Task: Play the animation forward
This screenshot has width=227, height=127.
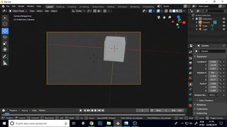Action: tap(95, 110)
